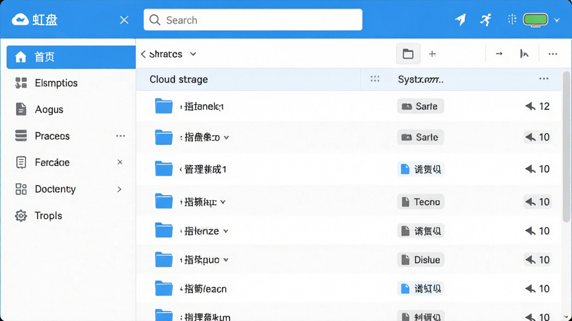
Task: Close the sidebar with the X button
Action: (124, 20)
